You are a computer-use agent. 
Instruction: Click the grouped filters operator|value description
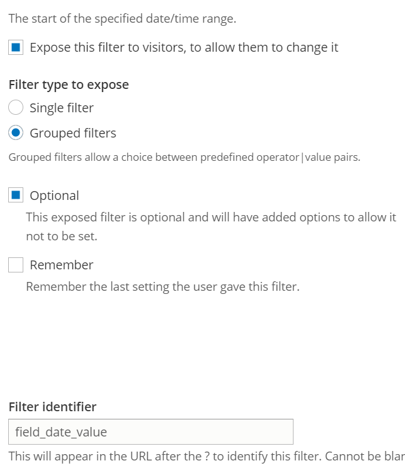(184, 157)
